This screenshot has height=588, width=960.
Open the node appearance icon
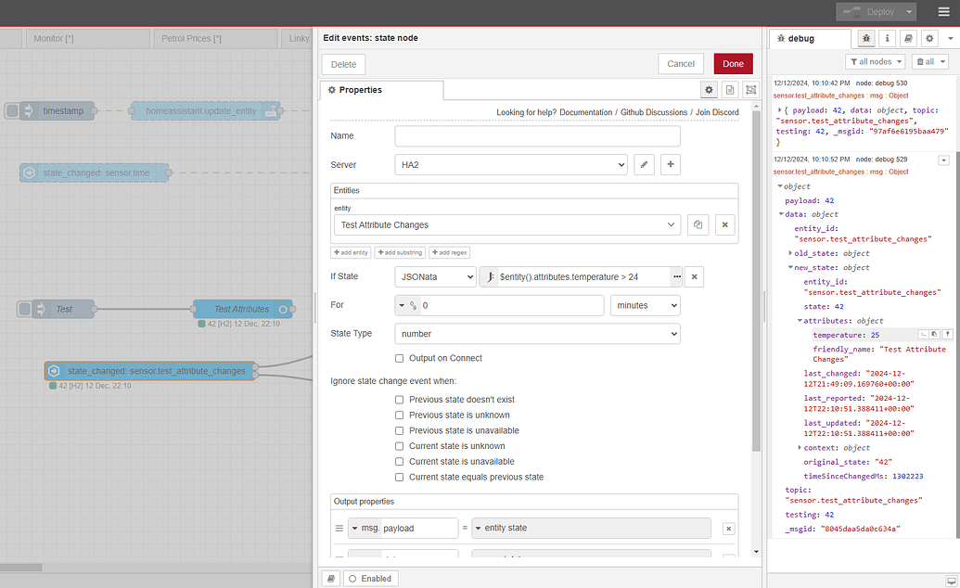[750, 90]
